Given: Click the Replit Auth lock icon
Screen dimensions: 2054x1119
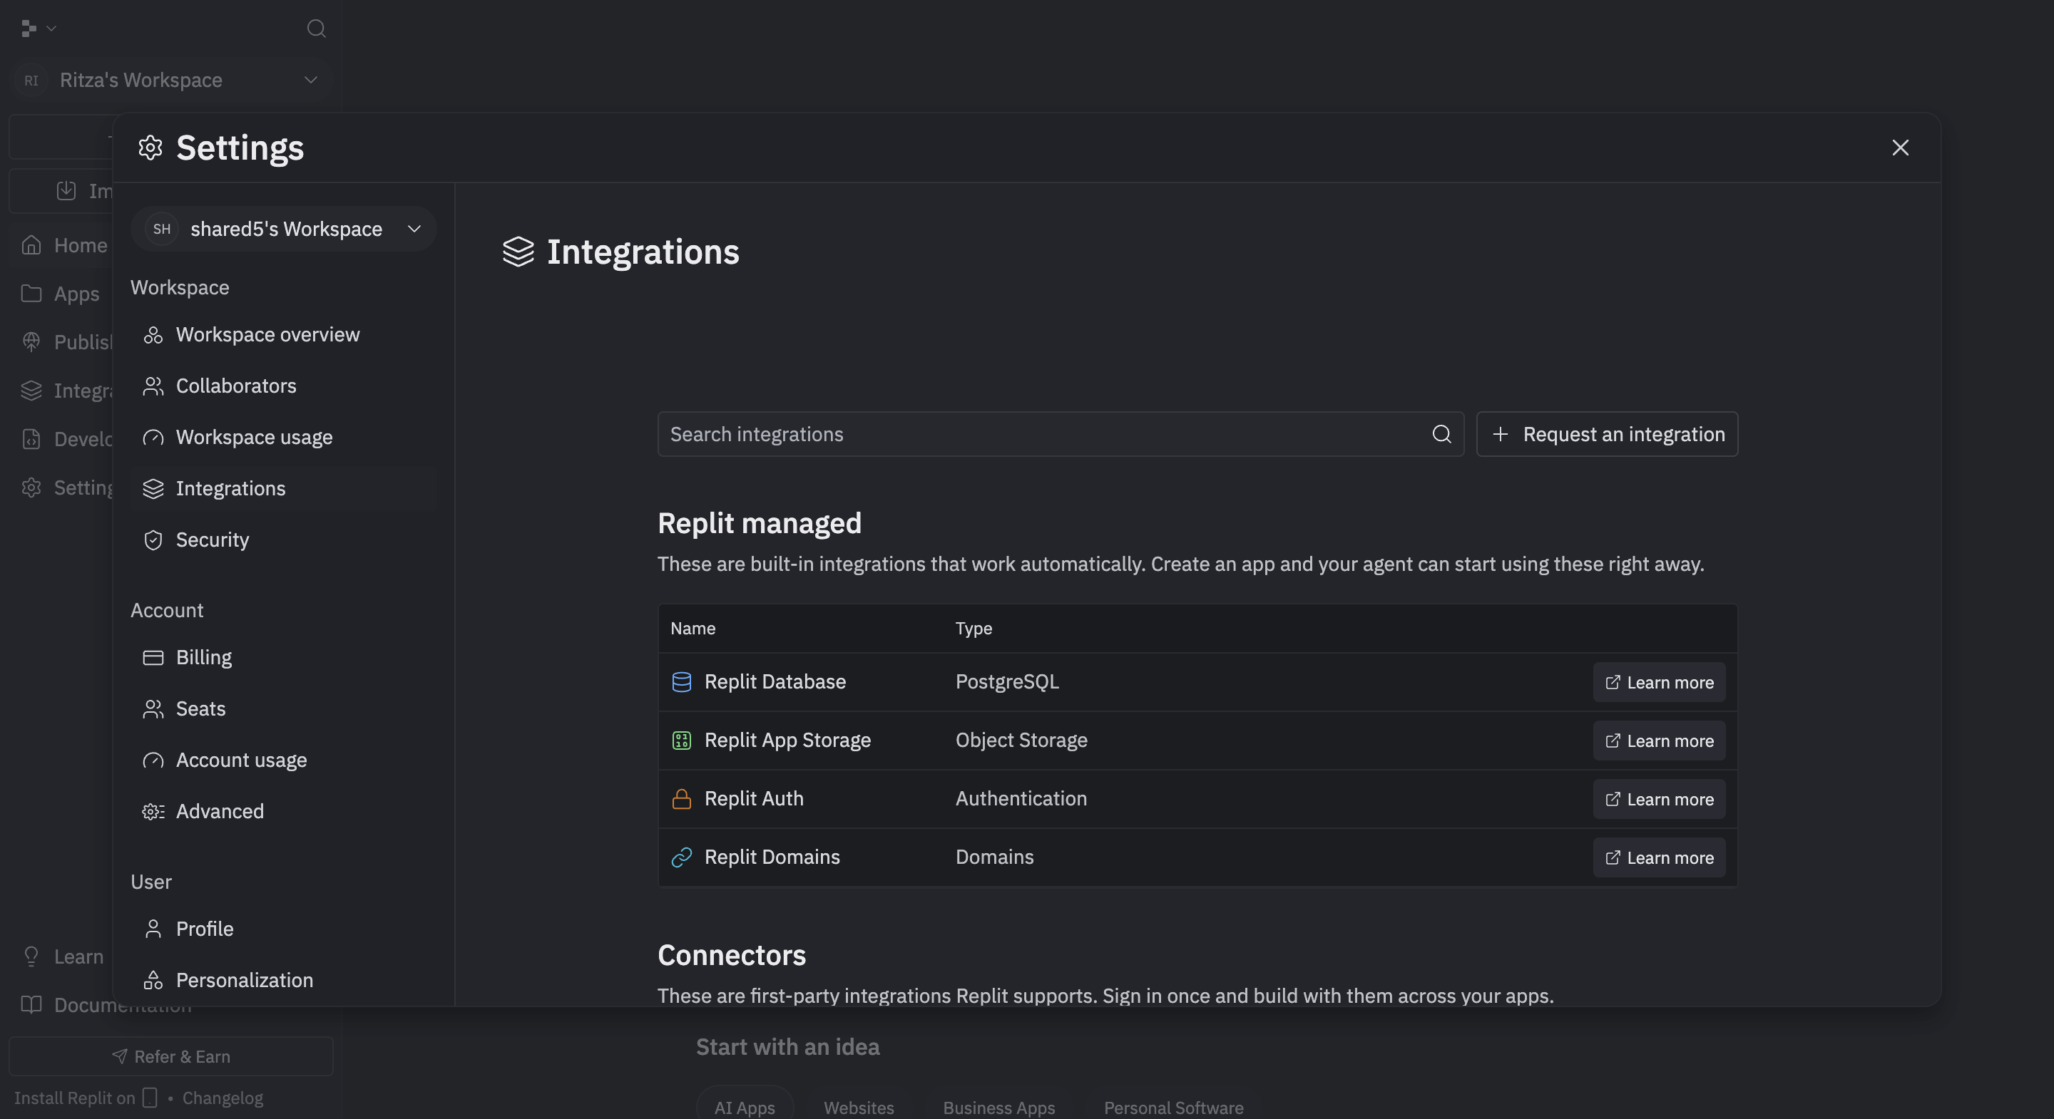Looking at the screenshot, I should click(x=681, y=798).
